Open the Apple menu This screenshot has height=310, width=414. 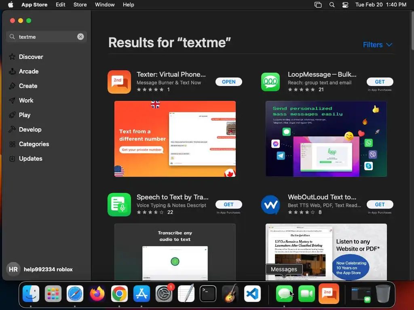[x=11, y=4]
